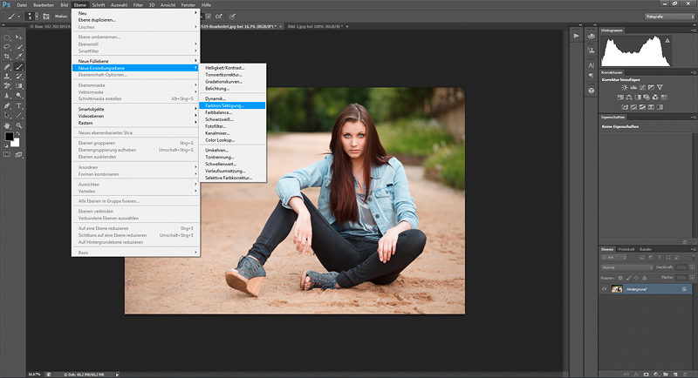Open the Eigenschaften panel flyout menu

pos(693,118)
